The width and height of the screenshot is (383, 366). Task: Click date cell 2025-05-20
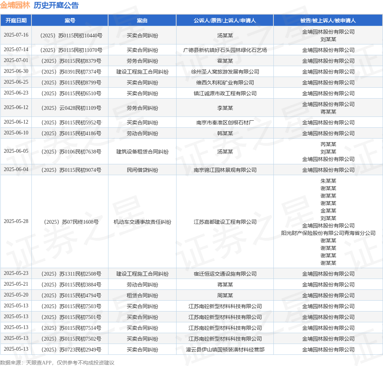coord(16,295)
